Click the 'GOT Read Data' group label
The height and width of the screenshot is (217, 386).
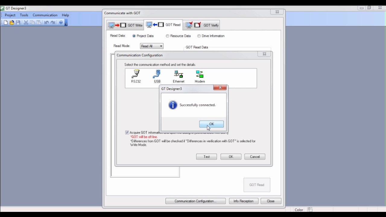[x=197, y=47]
